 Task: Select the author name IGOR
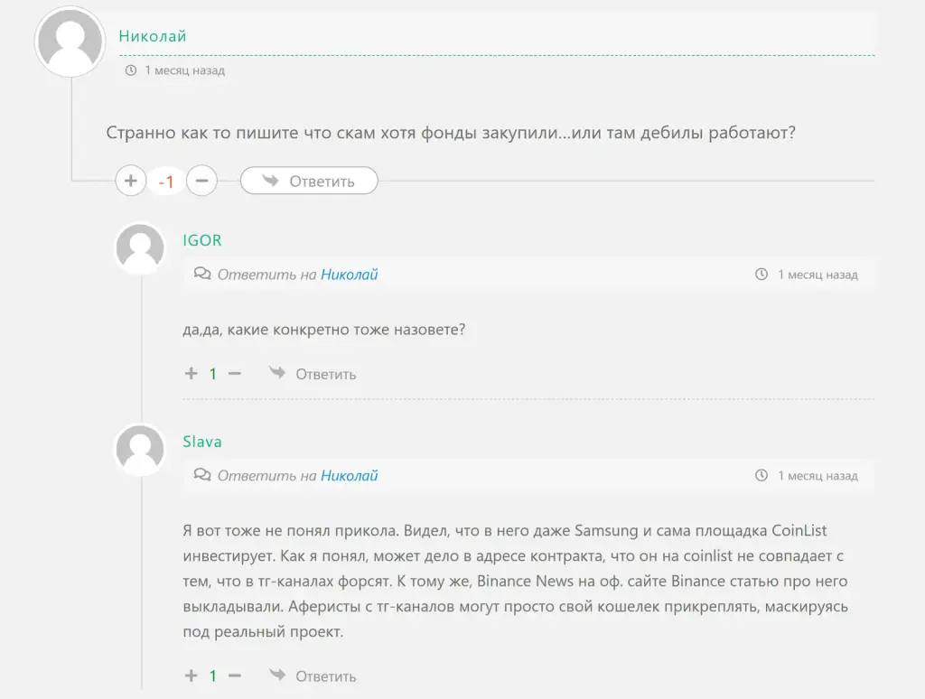pyautogui.click(x=202, y=240)
